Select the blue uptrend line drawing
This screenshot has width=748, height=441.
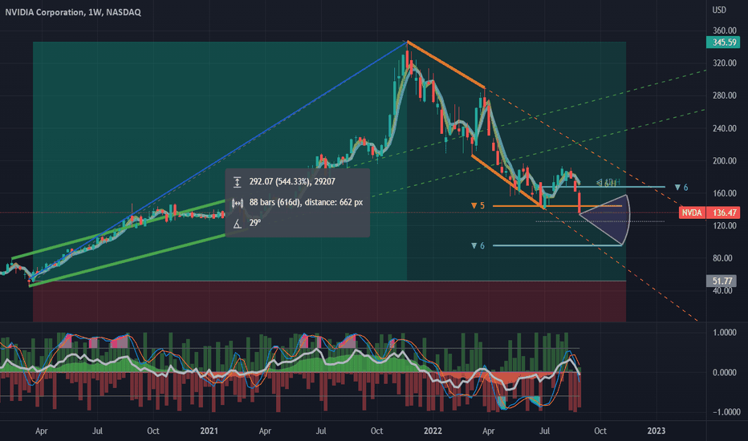click(219, 160)
